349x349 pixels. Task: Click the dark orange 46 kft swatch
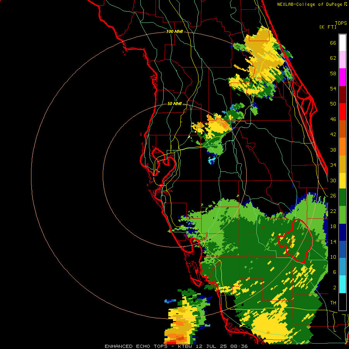pos(342,129)
